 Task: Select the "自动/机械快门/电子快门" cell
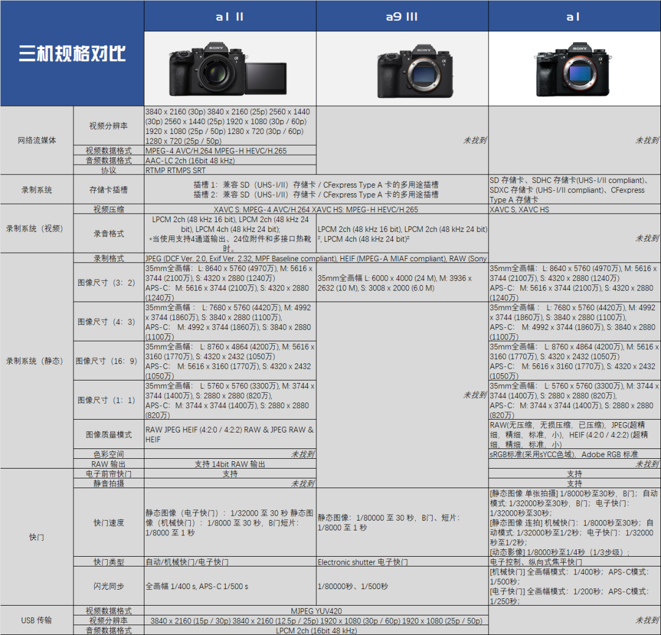[x=230, y=562]
